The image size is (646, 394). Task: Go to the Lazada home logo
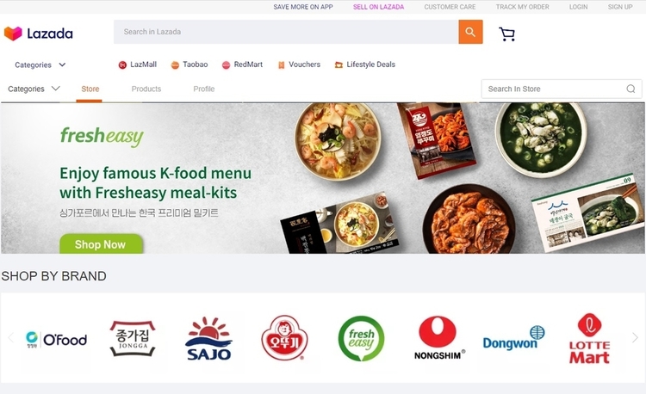tap(38, 34)
